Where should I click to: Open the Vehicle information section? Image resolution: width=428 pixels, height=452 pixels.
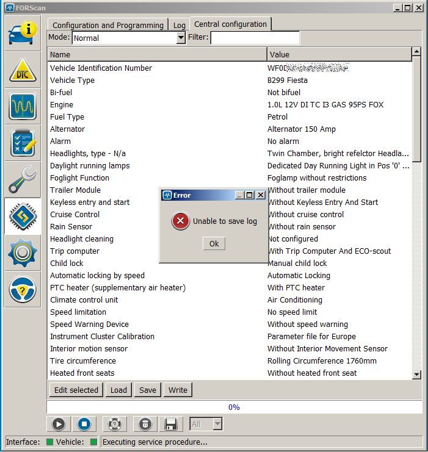(x=24, y=34)
